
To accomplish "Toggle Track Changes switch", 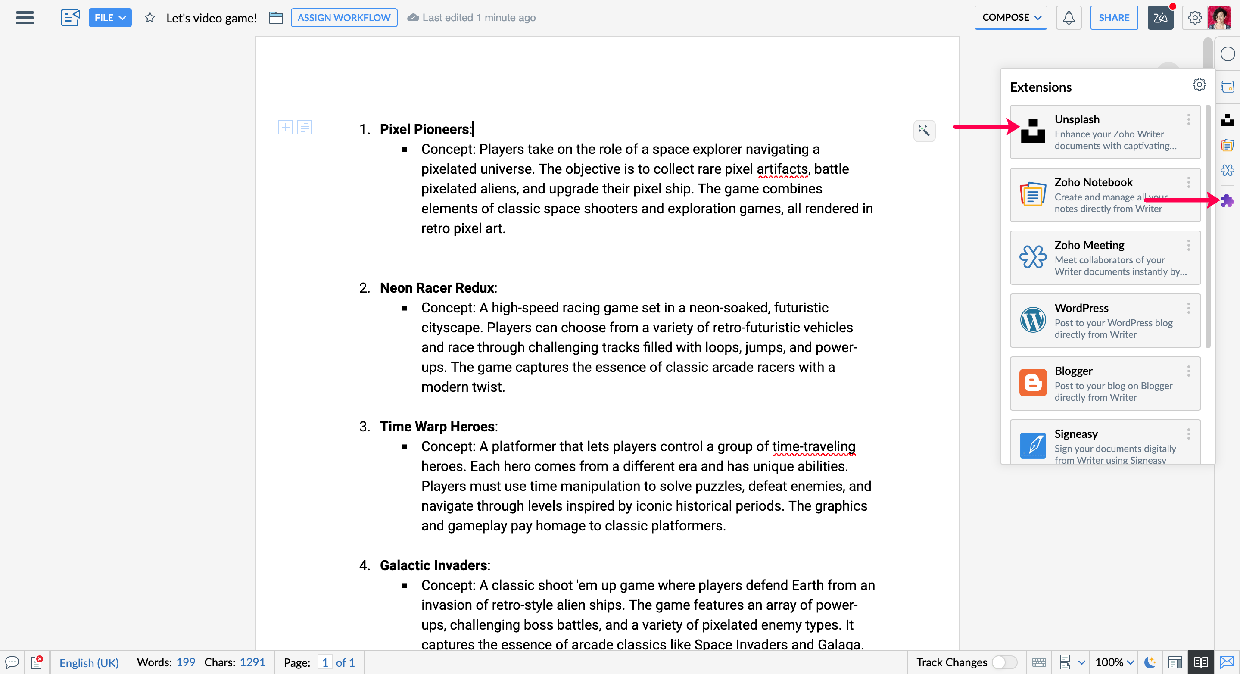I will (x=1004, y=662).
